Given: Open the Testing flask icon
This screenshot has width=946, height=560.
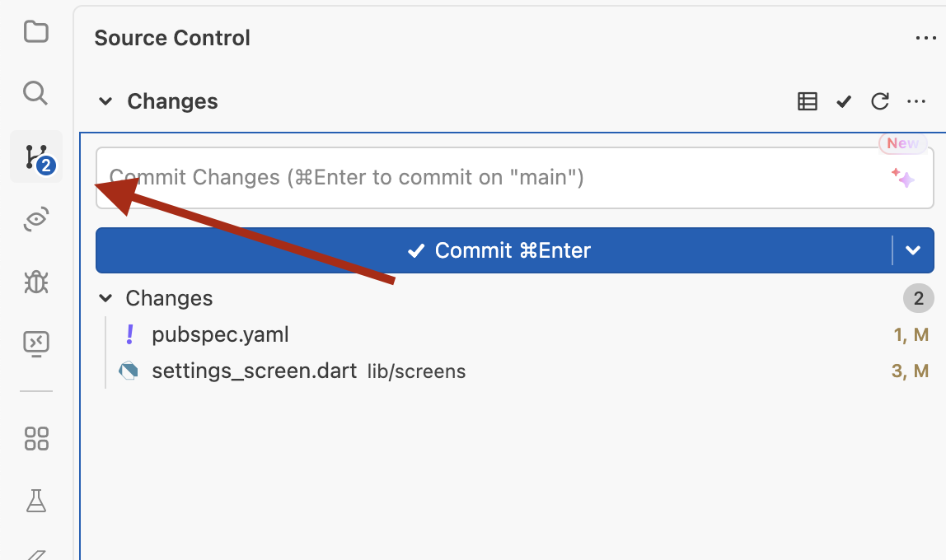Looking at the screenshot, I should 36,500.
